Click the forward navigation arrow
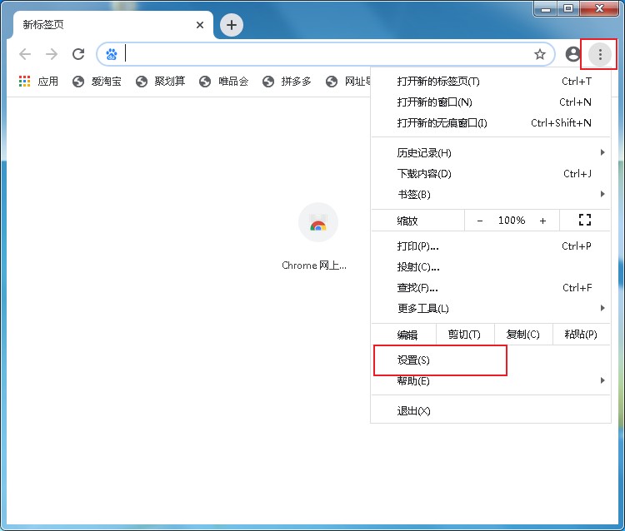This screenshot has width=625, height=531. (x=52, y=54)
